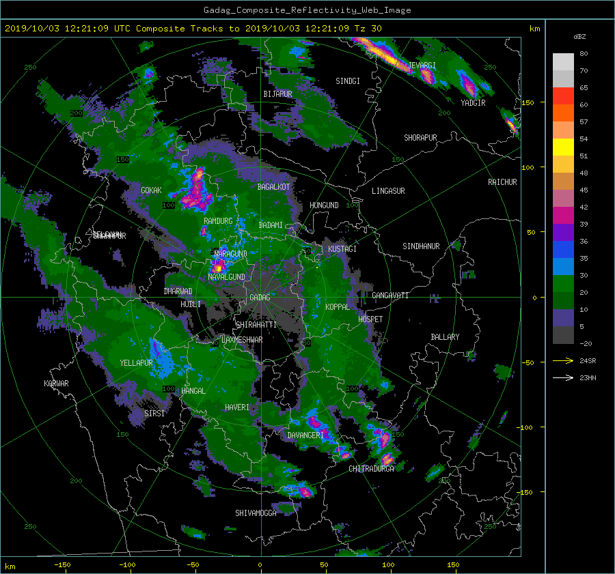Select the BAGALKOT label
The image size is (615, 574).
(273, 187)
